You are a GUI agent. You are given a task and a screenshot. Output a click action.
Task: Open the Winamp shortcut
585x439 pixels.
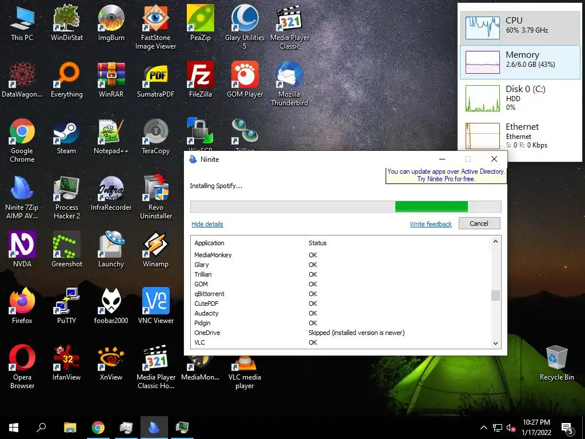tap(155, 249)
